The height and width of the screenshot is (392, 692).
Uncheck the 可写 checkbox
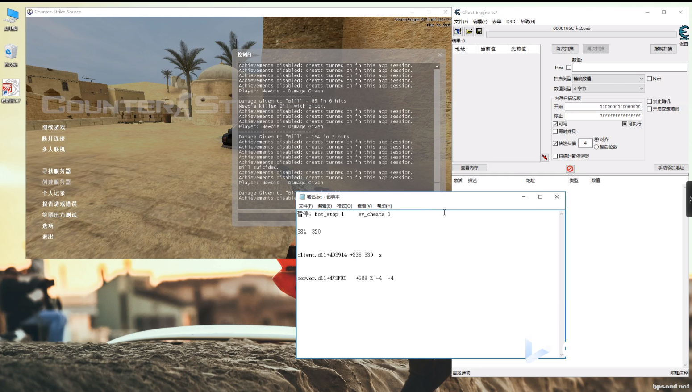[555, 124]
